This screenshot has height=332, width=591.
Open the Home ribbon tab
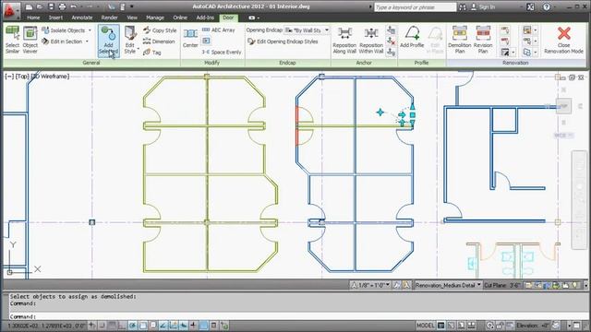coord(33,18)
